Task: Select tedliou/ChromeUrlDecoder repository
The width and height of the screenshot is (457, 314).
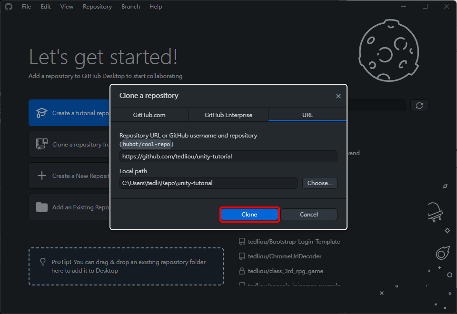Action: [x=285, y=256]
